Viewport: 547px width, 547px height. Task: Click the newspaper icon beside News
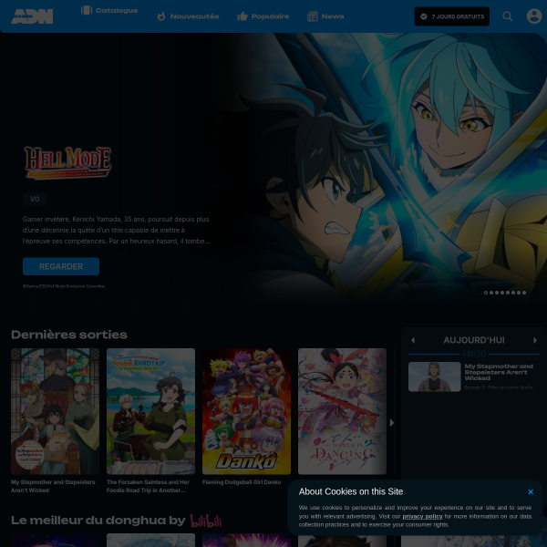313,16
